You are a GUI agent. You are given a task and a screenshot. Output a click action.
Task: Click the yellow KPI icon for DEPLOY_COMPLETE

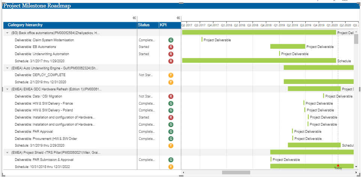tap(171, 75)
